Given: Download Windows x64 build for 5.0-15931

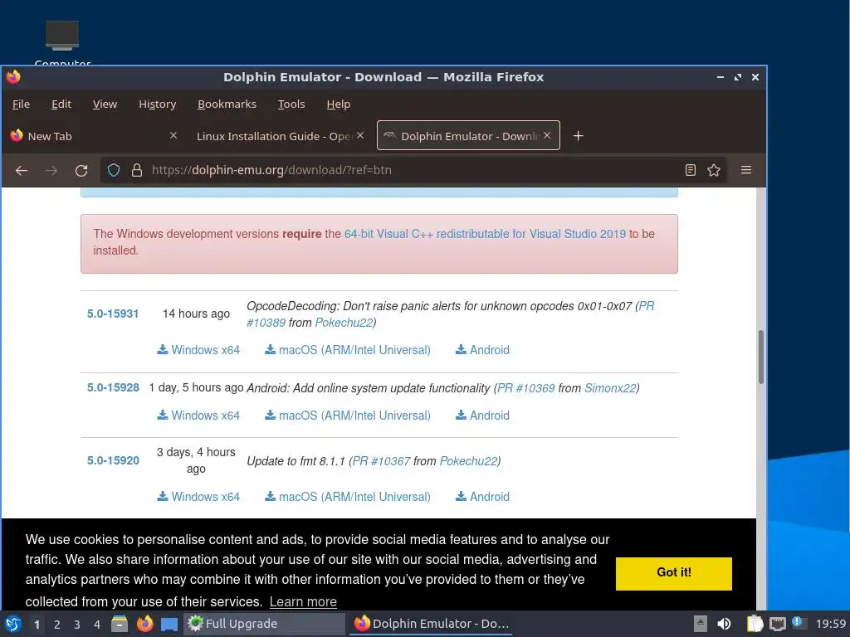Looking at the screenshot, I should 198,350.
